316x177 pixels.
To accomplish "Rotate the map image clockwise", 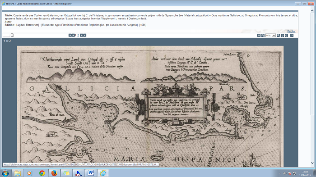I will tap(286, 35).
